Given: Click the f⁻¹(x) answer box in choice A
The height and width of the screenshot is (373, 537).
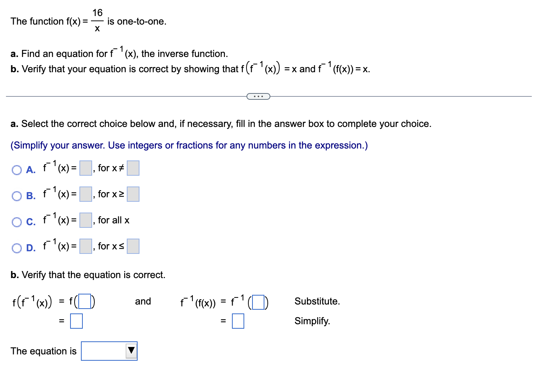Looking at the screenshot, I should coord(85,168).
